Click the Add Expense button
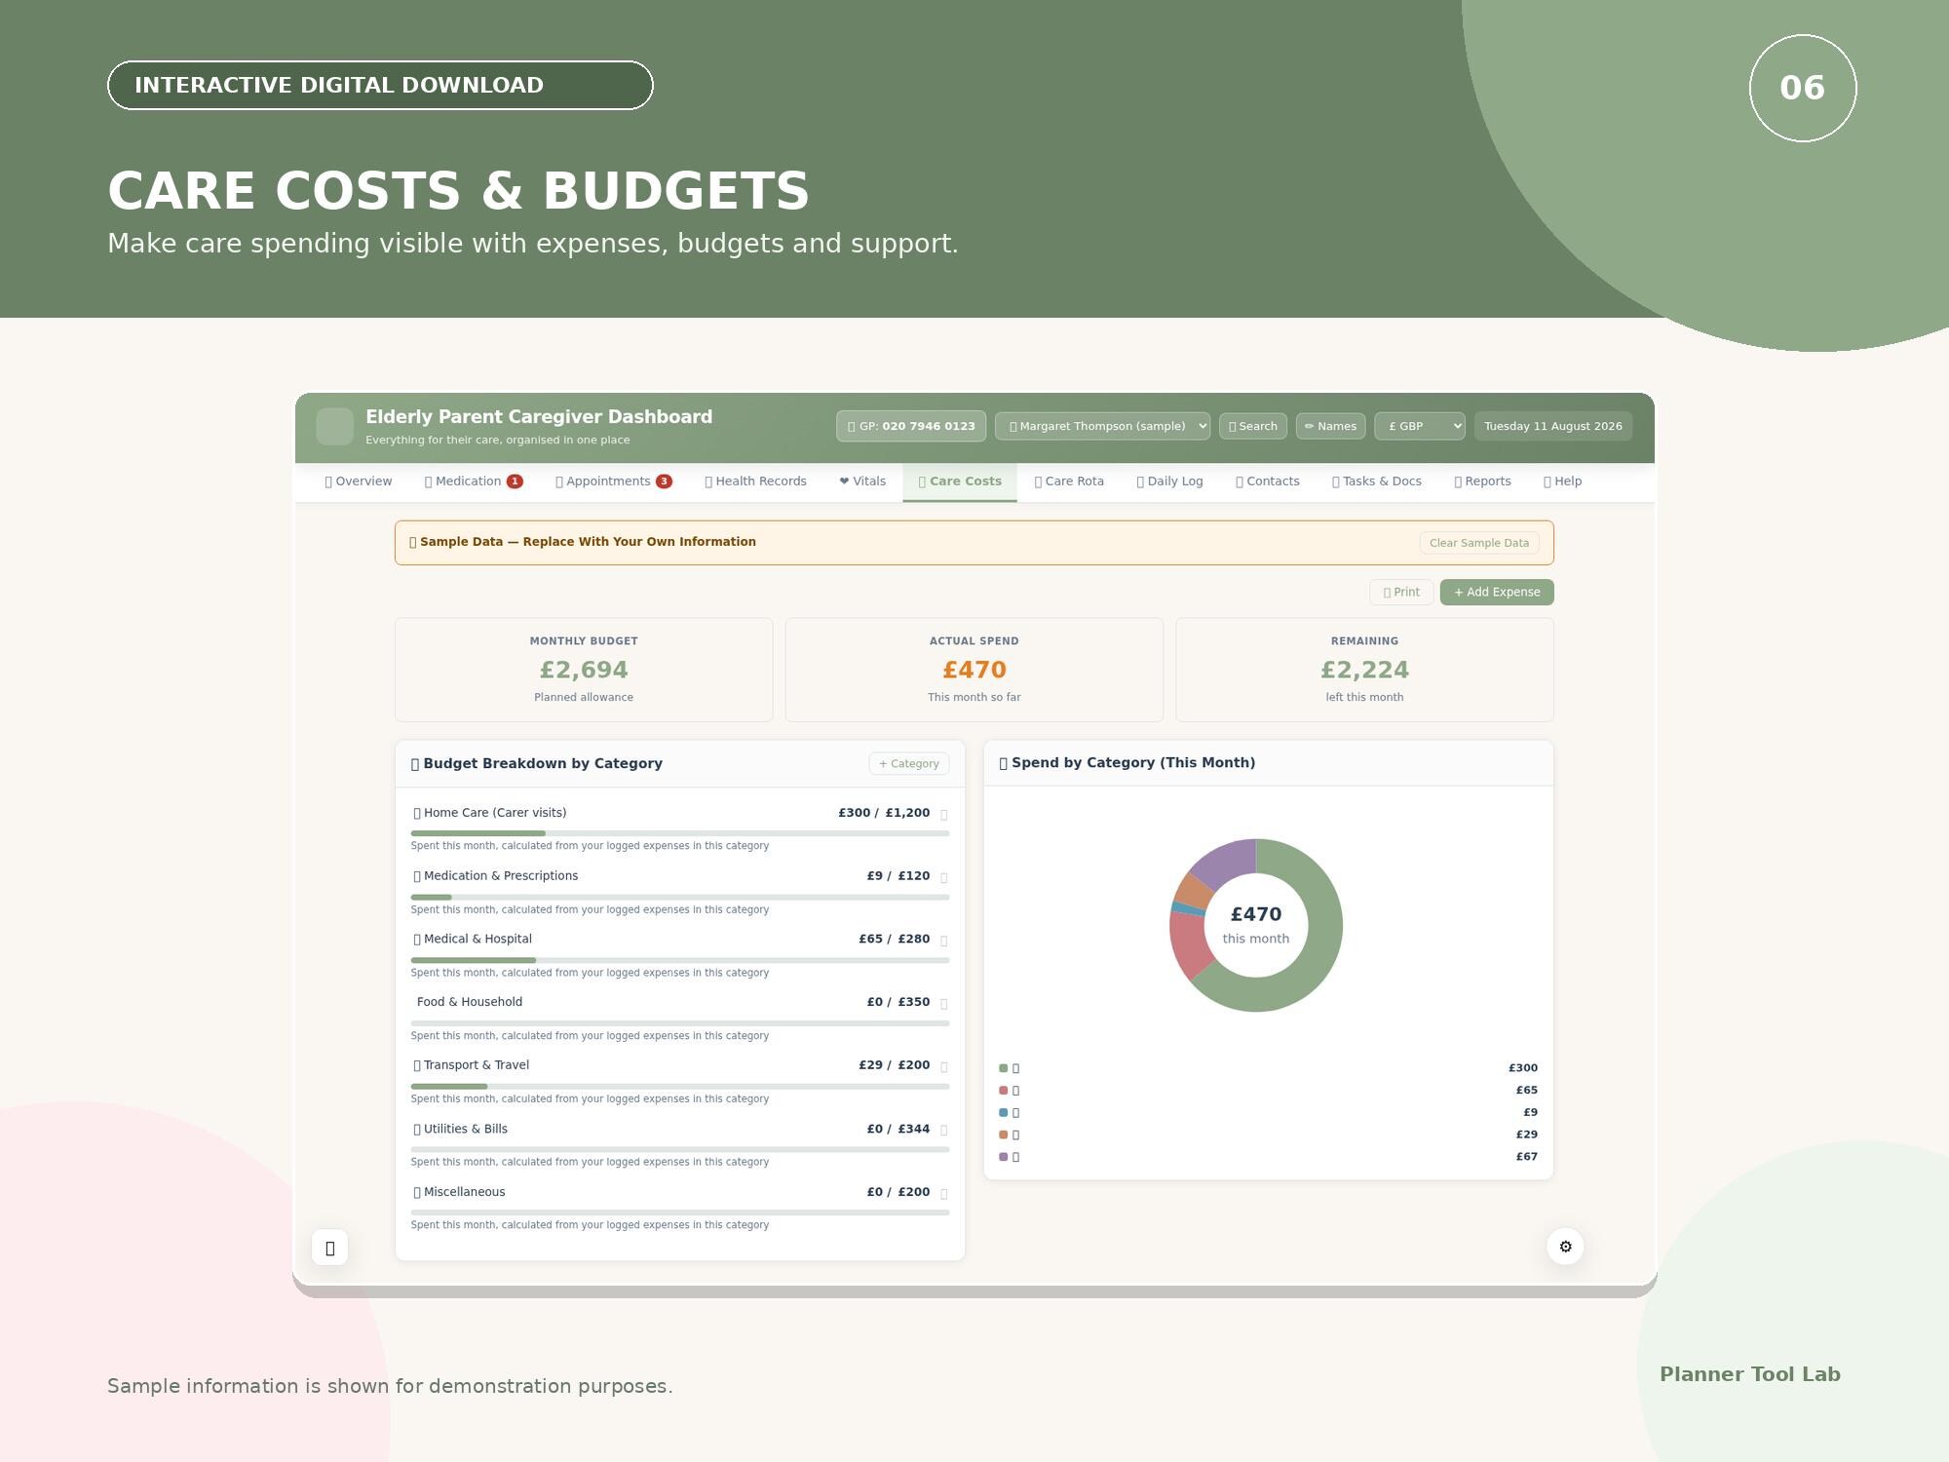Screen dimensions: 1949x1462 click(x=1497, y=592)
